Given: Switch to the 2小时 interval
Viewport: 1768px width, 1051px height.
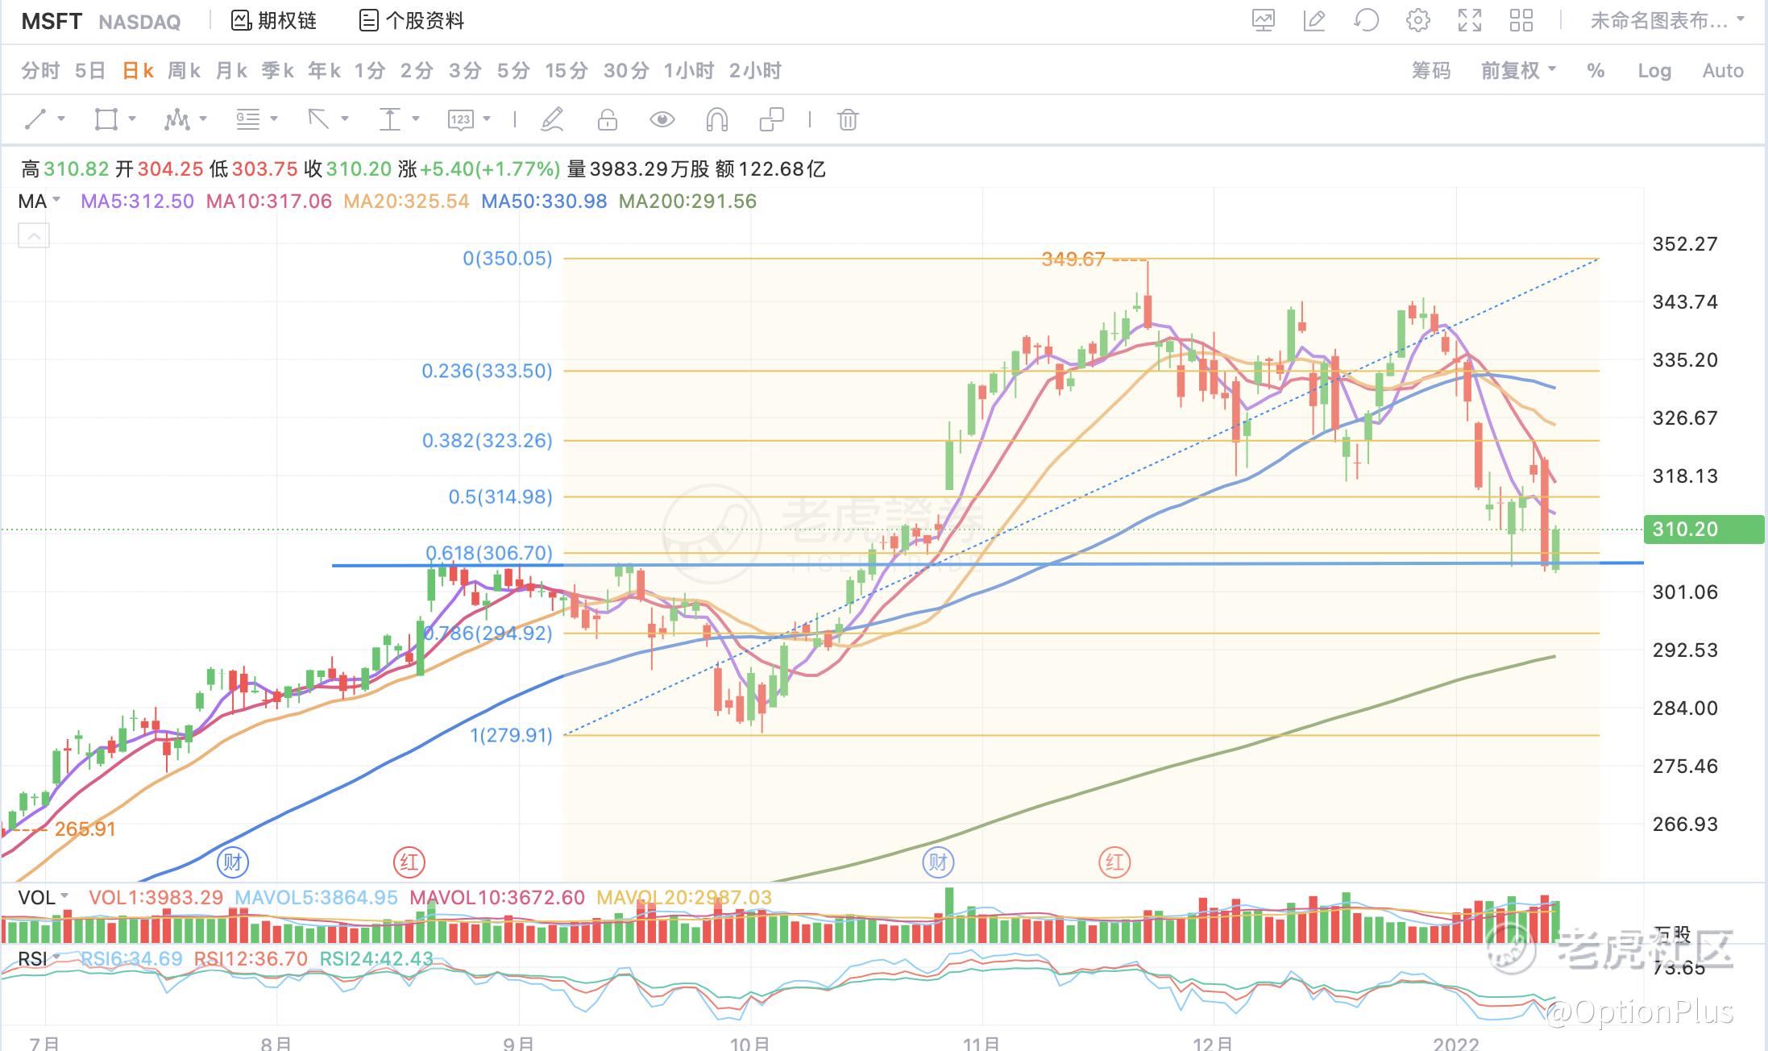Looking at the screenshot, I should tap(755, 71).
